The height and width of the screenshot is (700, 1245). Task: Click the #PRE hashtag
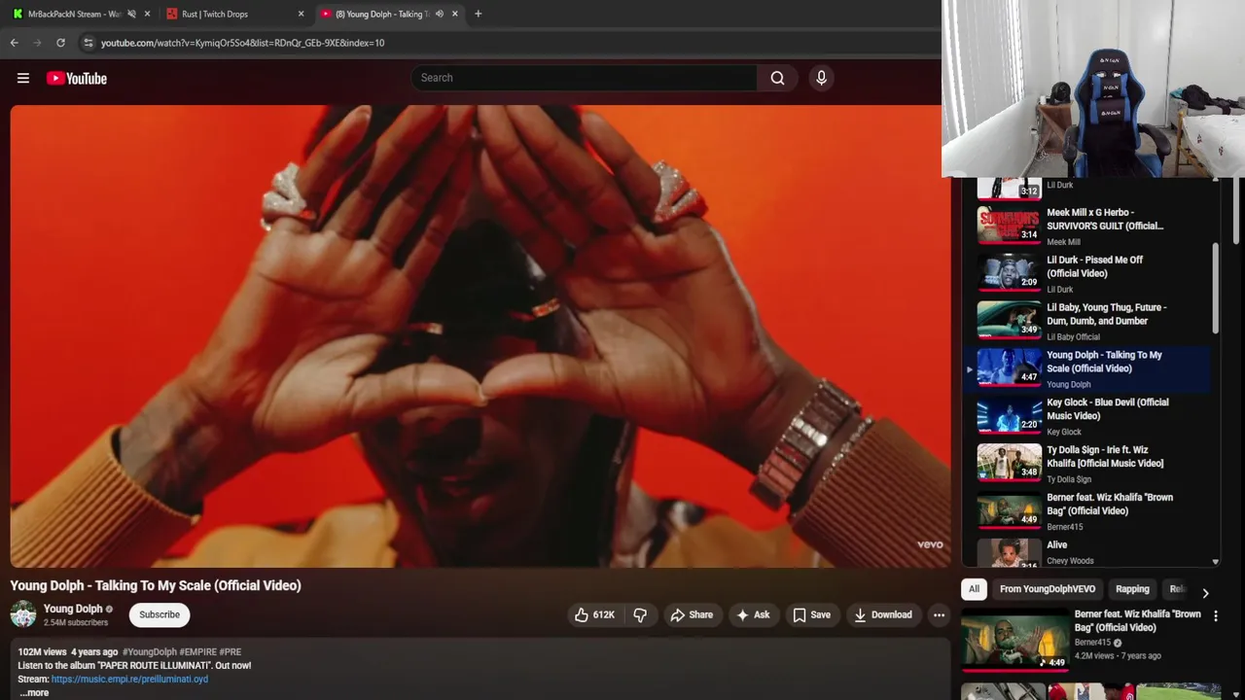pos(231,651)
